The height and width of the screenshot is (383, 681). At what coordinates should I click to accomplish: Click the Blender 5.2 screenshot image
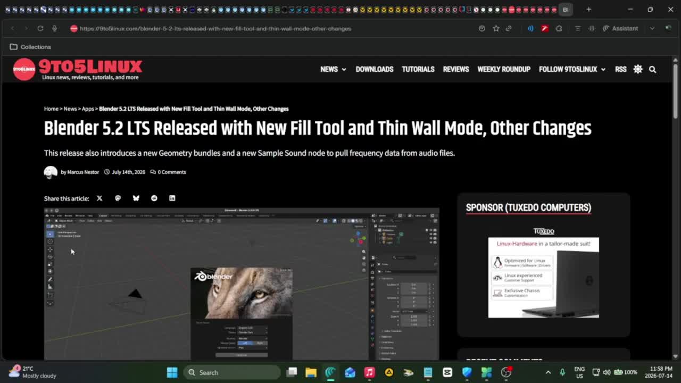coord(242,284)
